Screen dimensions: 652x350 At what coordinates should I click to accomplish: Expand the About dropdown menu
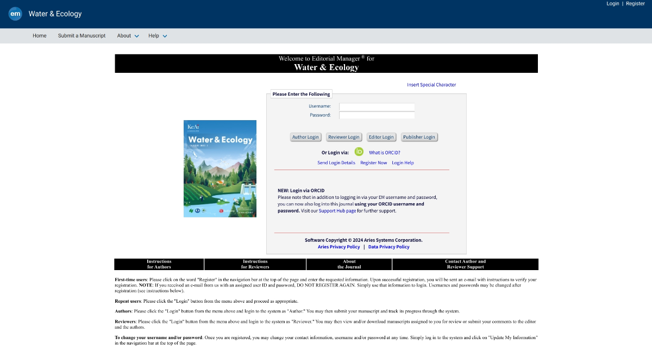point(128,36)
